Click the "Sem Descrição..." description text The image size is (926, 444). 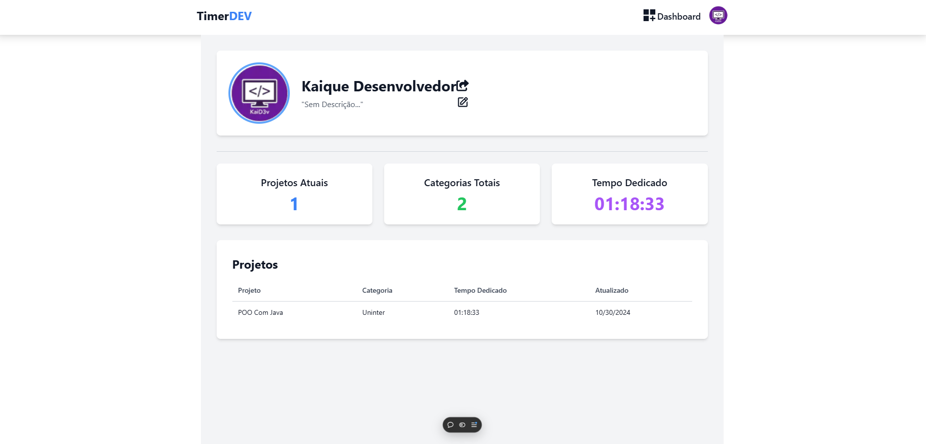(332, 105)
